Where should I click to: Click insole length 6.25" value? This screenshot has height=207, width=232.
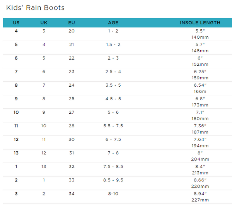[x=200, y=72]
